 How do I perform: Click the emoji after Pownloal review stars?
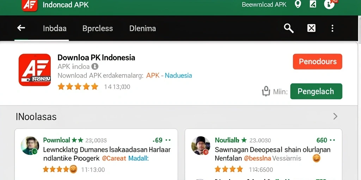[73, 169]
